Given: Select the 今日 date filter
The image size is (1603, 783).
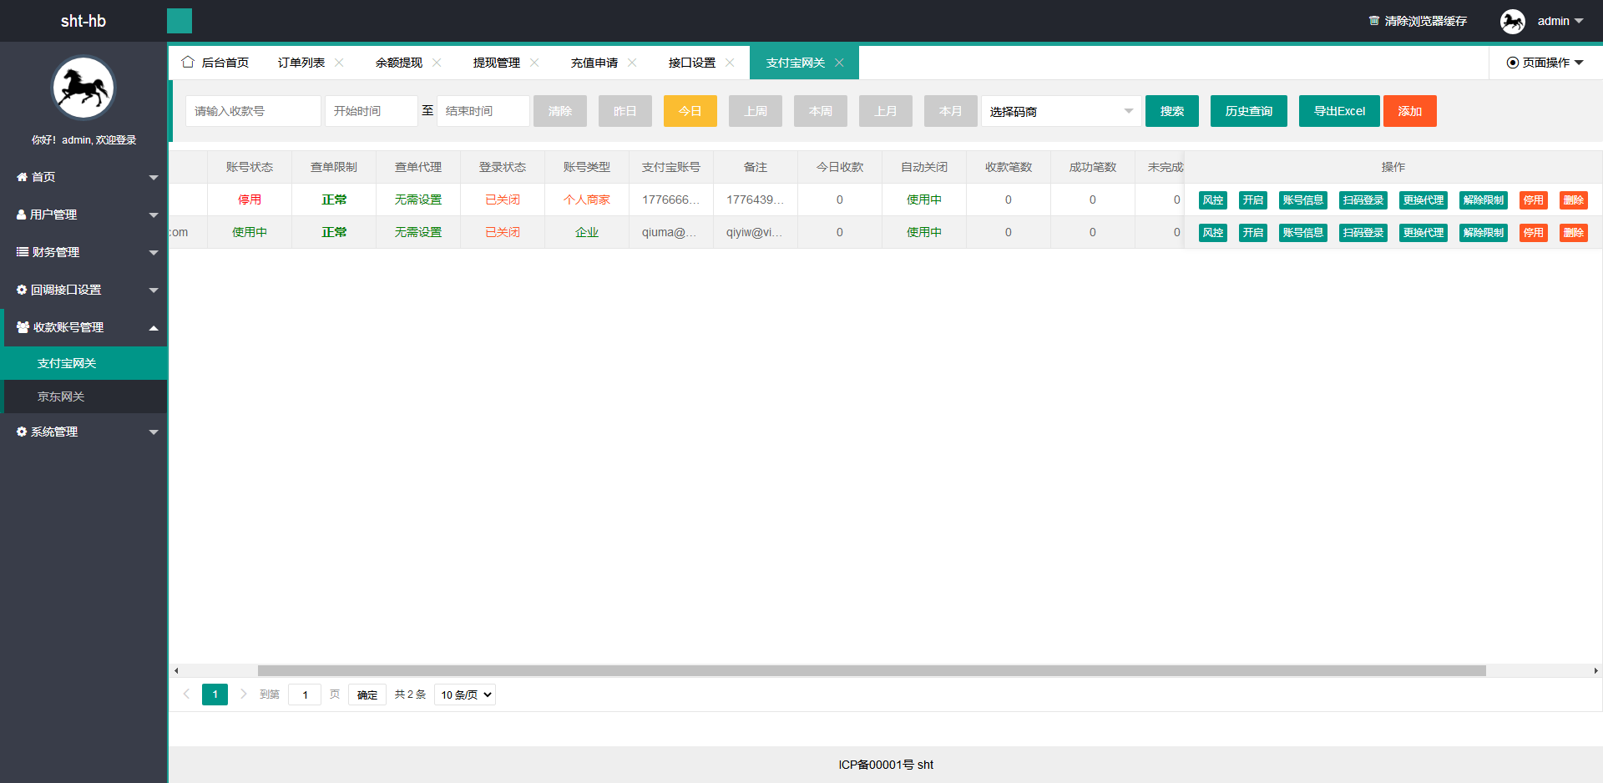Looking at the screenshot, I should pyautogui.click(x=690, y=111).
